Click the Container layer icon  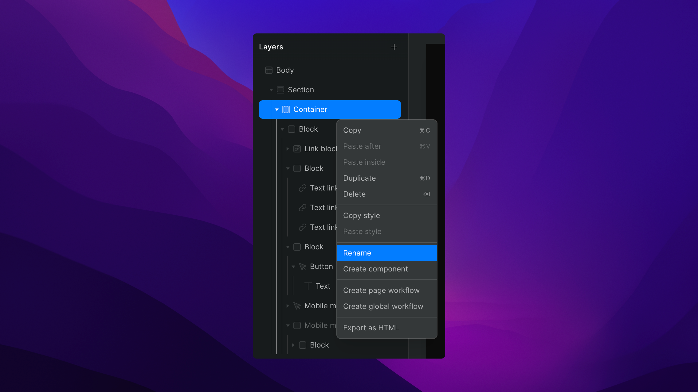[286, 110]
